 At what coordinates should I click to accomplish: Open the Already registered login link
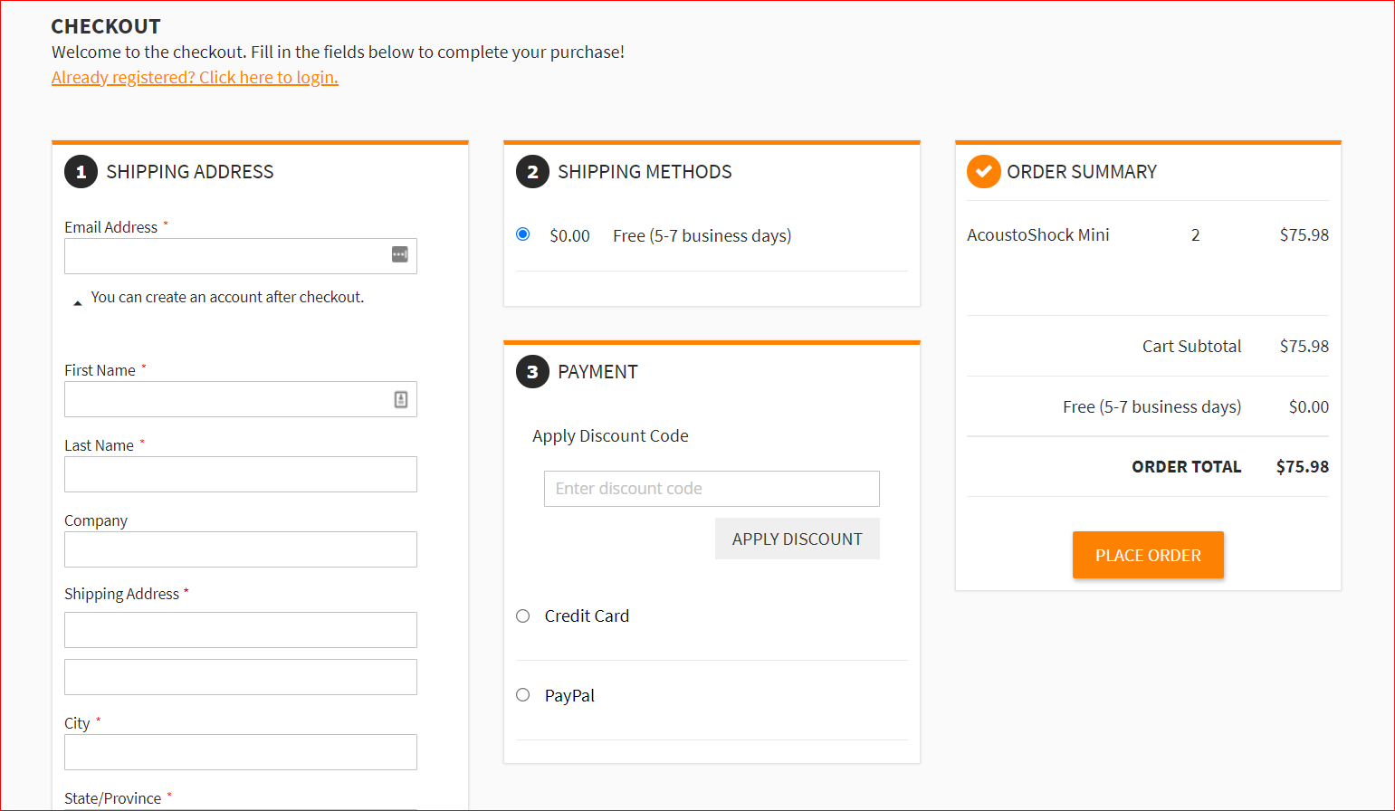click(x=195, y=78)
